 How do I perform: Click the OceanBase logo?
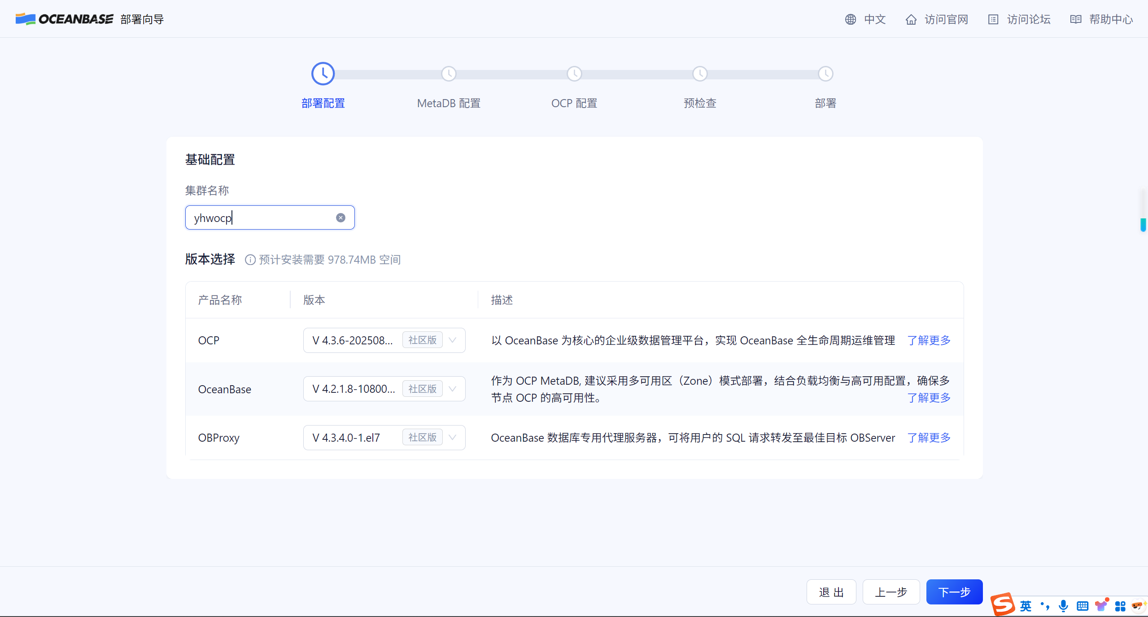[x=65, y=19]
